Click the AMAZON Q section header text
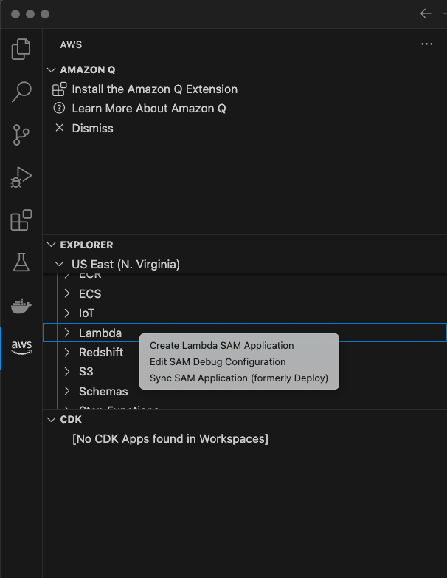 pos(88,69)
